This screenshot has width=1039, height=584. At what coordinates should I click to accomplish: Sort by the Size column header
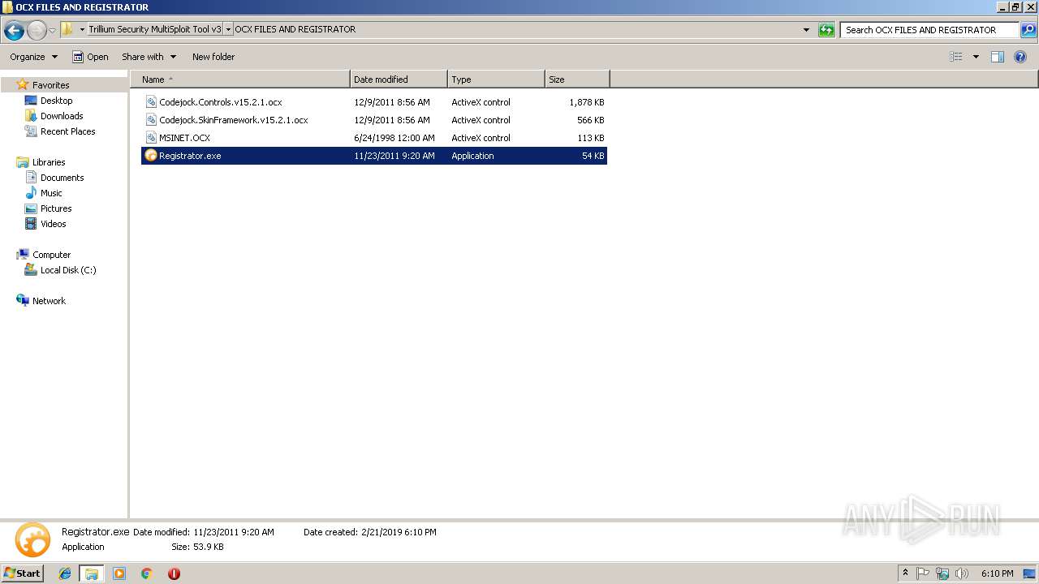tap(577, 79)
